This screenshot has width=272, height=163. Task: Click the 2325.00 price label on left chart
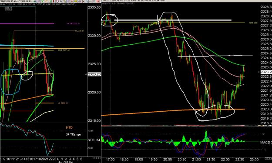94,64
